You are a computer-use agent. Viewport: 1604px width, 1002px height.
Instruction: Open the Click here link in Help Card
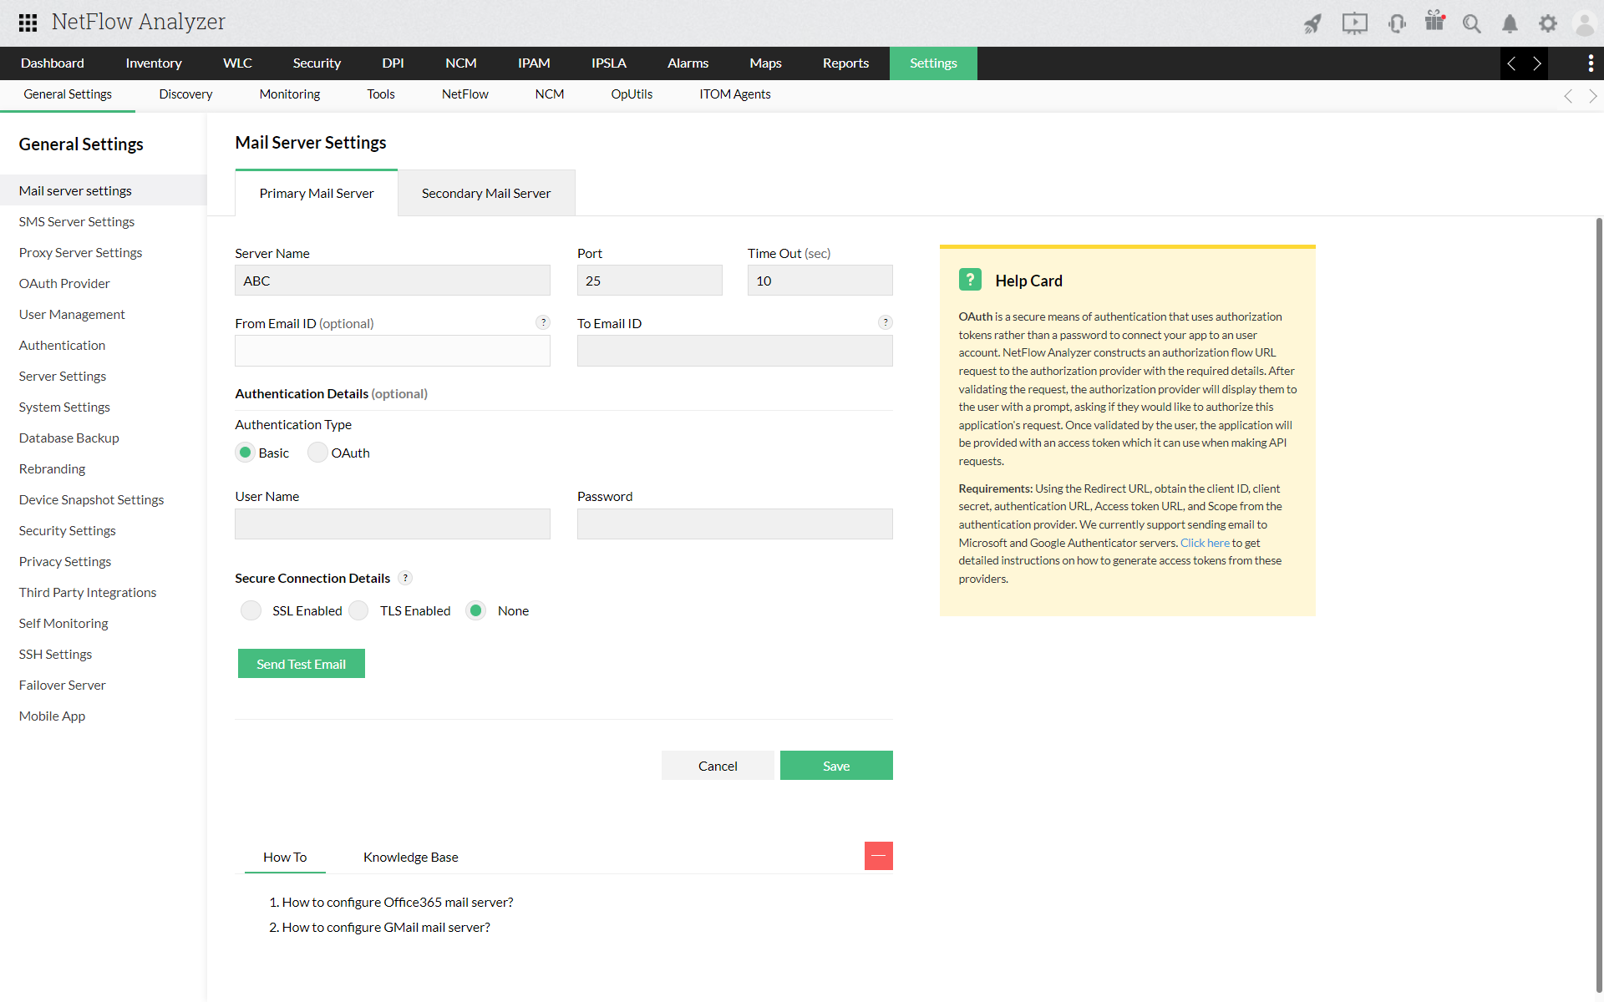[x=1204, y=543]
